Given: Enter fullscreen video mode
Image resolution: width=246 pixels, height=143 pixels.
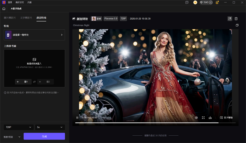Looking at the screenshot, I should tap(203, 118).
